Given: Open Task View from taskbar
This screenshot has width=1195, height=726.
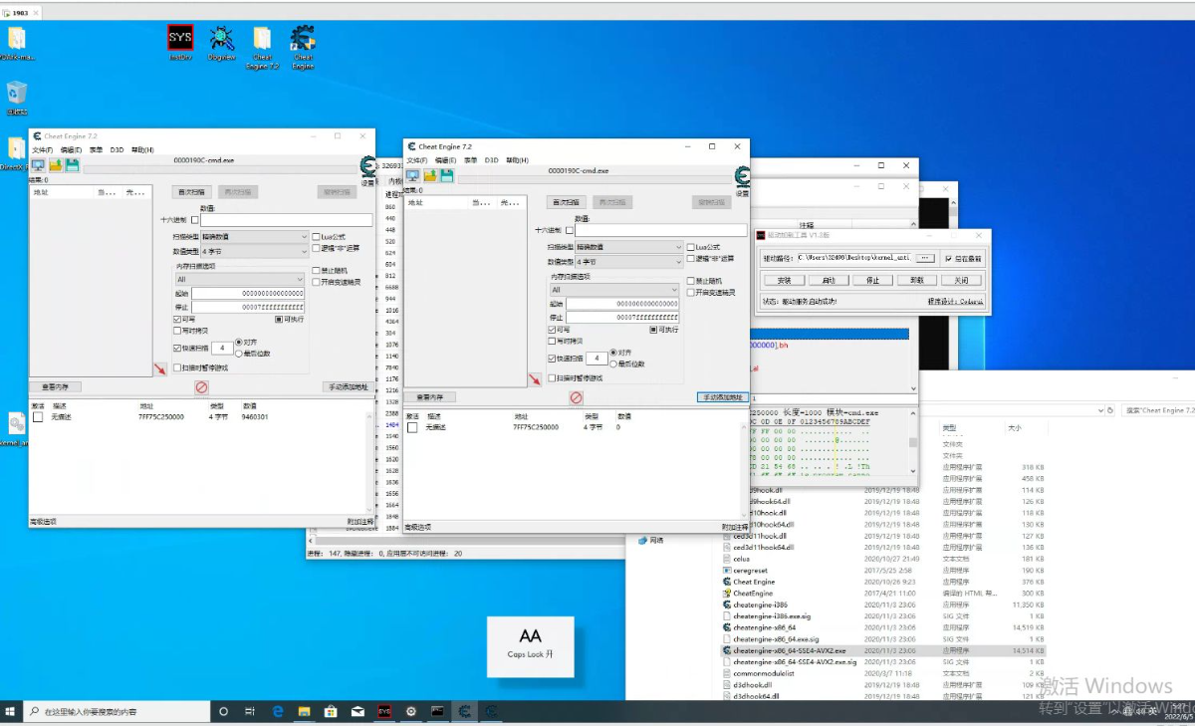Looking at the screenshot, I should tap(250, 712).
